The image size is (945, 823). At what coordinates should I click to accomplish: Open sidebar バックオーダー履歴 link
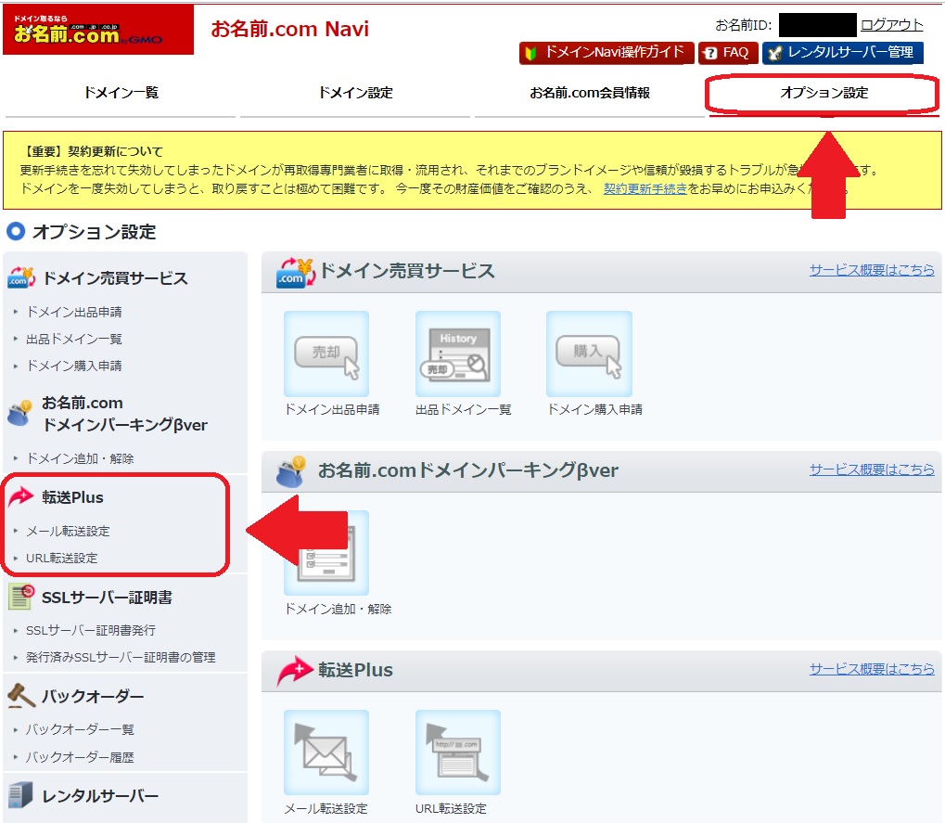tap(80, 757)
